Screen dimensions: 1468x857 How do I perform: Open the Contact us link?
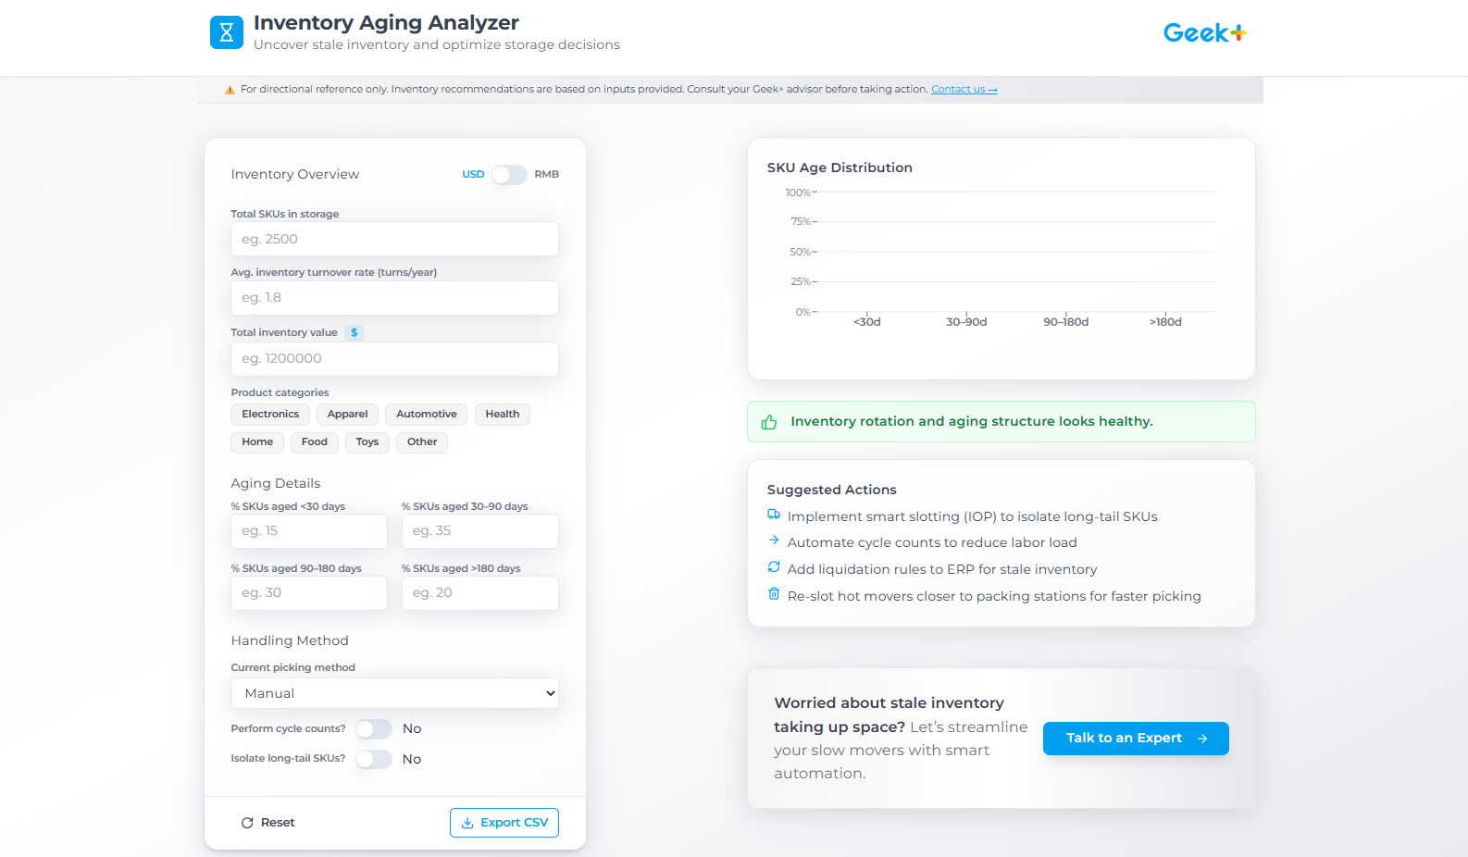964,90
